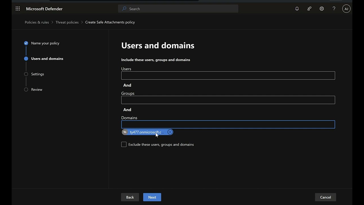Open the community feedback icon
364x205 pixels.
(x=309, y=9)
